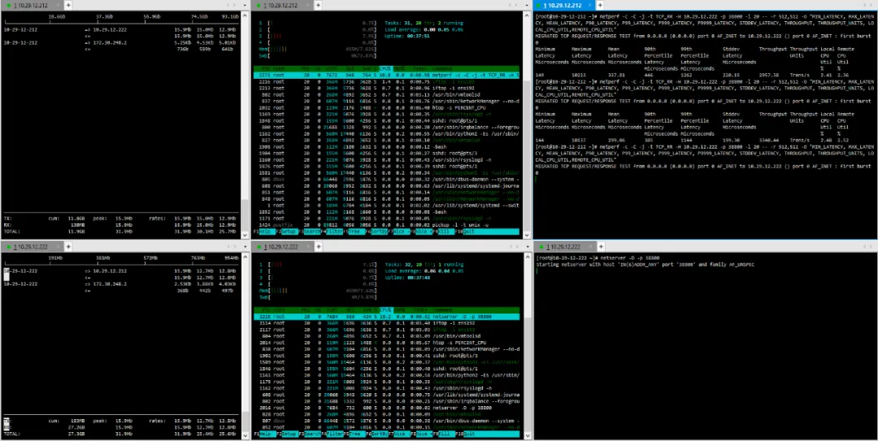Click the htop -s PERCENT_CPU row in 10.29.12.222 htop
878x441 pixels.
(386, 343)
